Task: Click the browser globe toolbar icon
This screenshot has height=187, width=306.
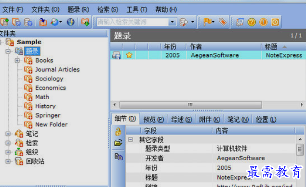Action: pyautogui.click(x=70, y=22)
